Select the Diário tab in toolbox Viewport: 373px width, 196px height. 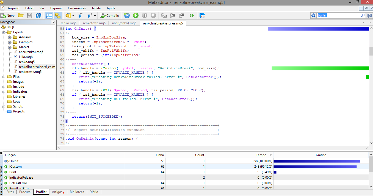94,192
